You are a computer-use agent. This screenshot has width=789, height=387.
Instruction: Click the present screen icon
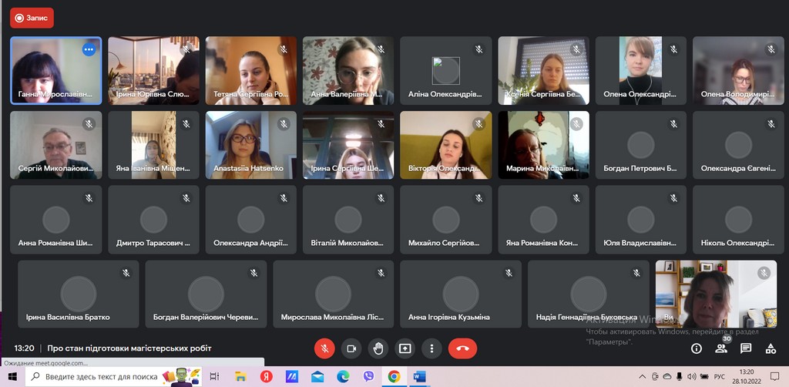pyautogui.click(x=405, y=348)
